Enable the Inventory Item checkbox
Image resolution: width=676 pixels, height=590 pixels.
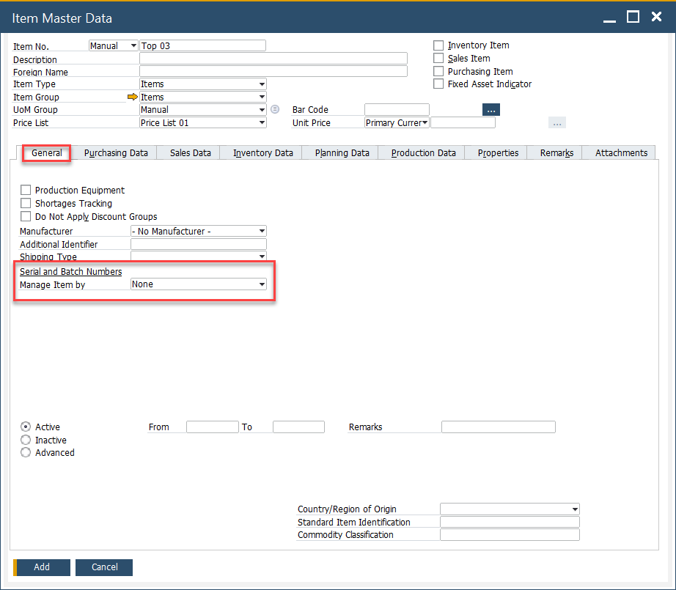pos(438,45)
